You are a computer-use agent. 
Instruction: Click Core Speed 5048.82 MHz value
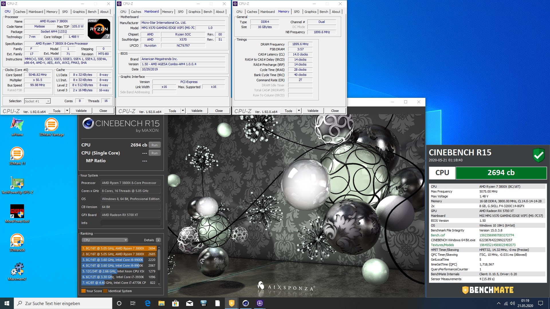tap(38, 75)
